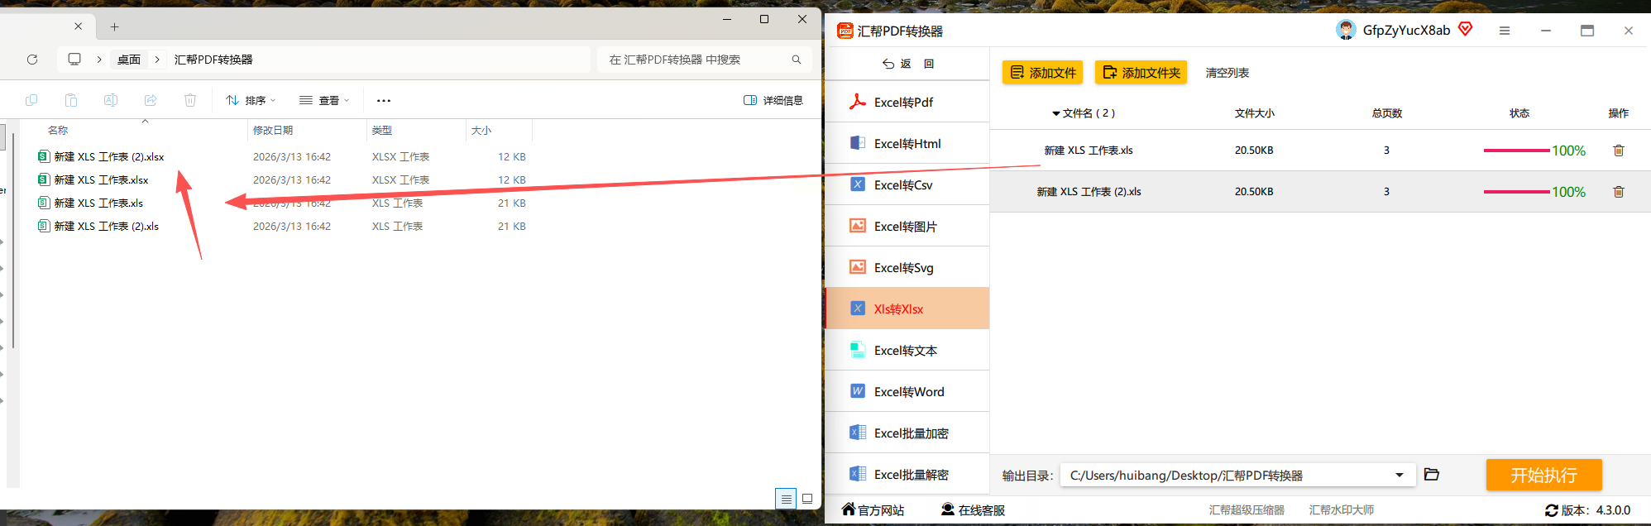Open 汇帮超级压缩器 link
The width and height of the screenshot is (1651, 526).
click(x=1247, y=510)
